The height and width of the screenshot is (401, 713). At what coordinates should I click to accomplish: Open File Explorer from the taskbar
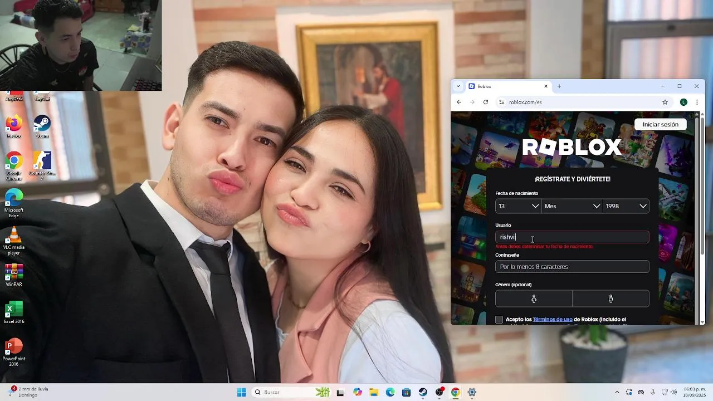point(374,392)
